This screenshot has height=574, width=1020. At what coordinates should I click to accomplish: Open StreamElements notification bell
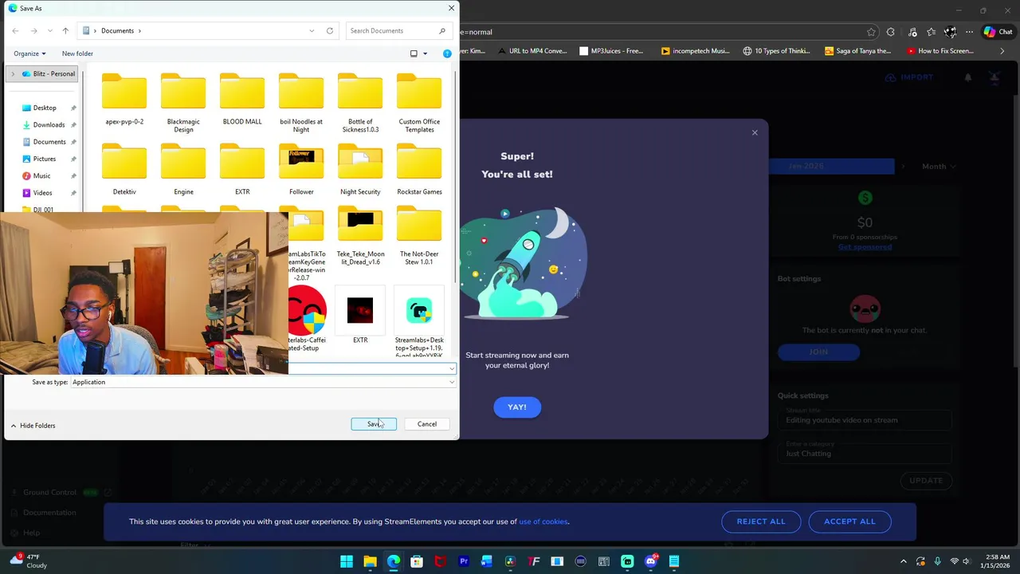[x=968, y=77]
